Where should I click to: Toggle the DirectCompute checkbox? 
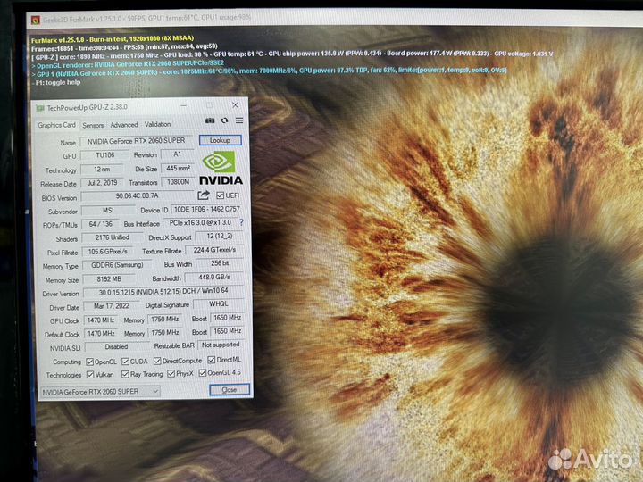(x=157, y=361)
